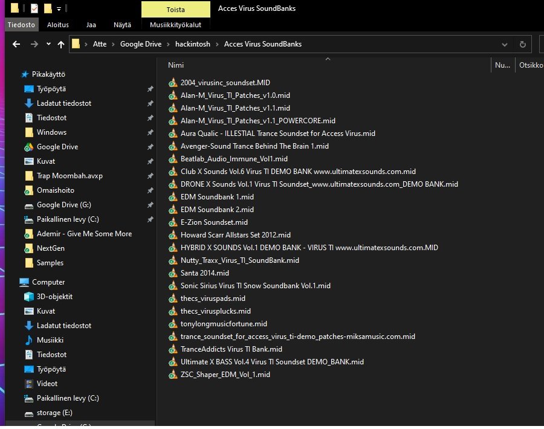Select Avenger-Sound Trance Behind The Brain 1.mid
544x429 pixels.
click(254, 146)
